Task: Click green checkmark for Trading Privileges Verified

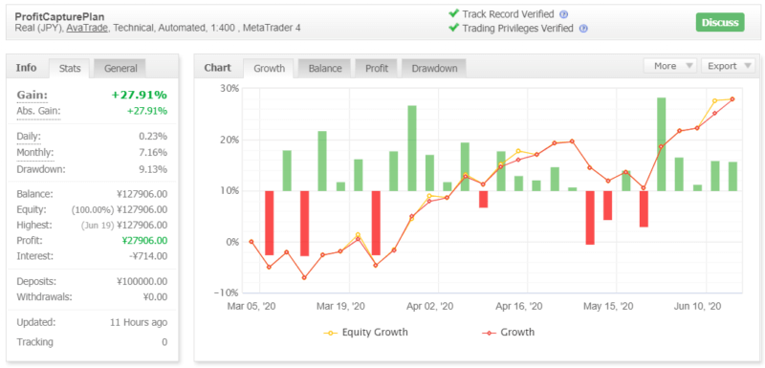Action: pyautogui.click(x=454, y=28)
